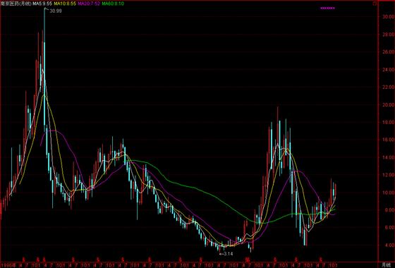
Task: Click the 10.00 price axis label
Action: (387, 193)
